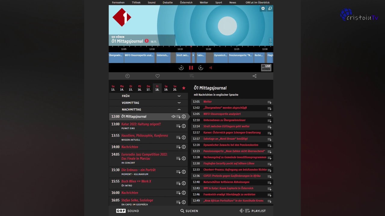Open Fernsehen in top navigation
The width and height of the screenshot is (385, 216).
pyautogui.click(x=118, y=2)
